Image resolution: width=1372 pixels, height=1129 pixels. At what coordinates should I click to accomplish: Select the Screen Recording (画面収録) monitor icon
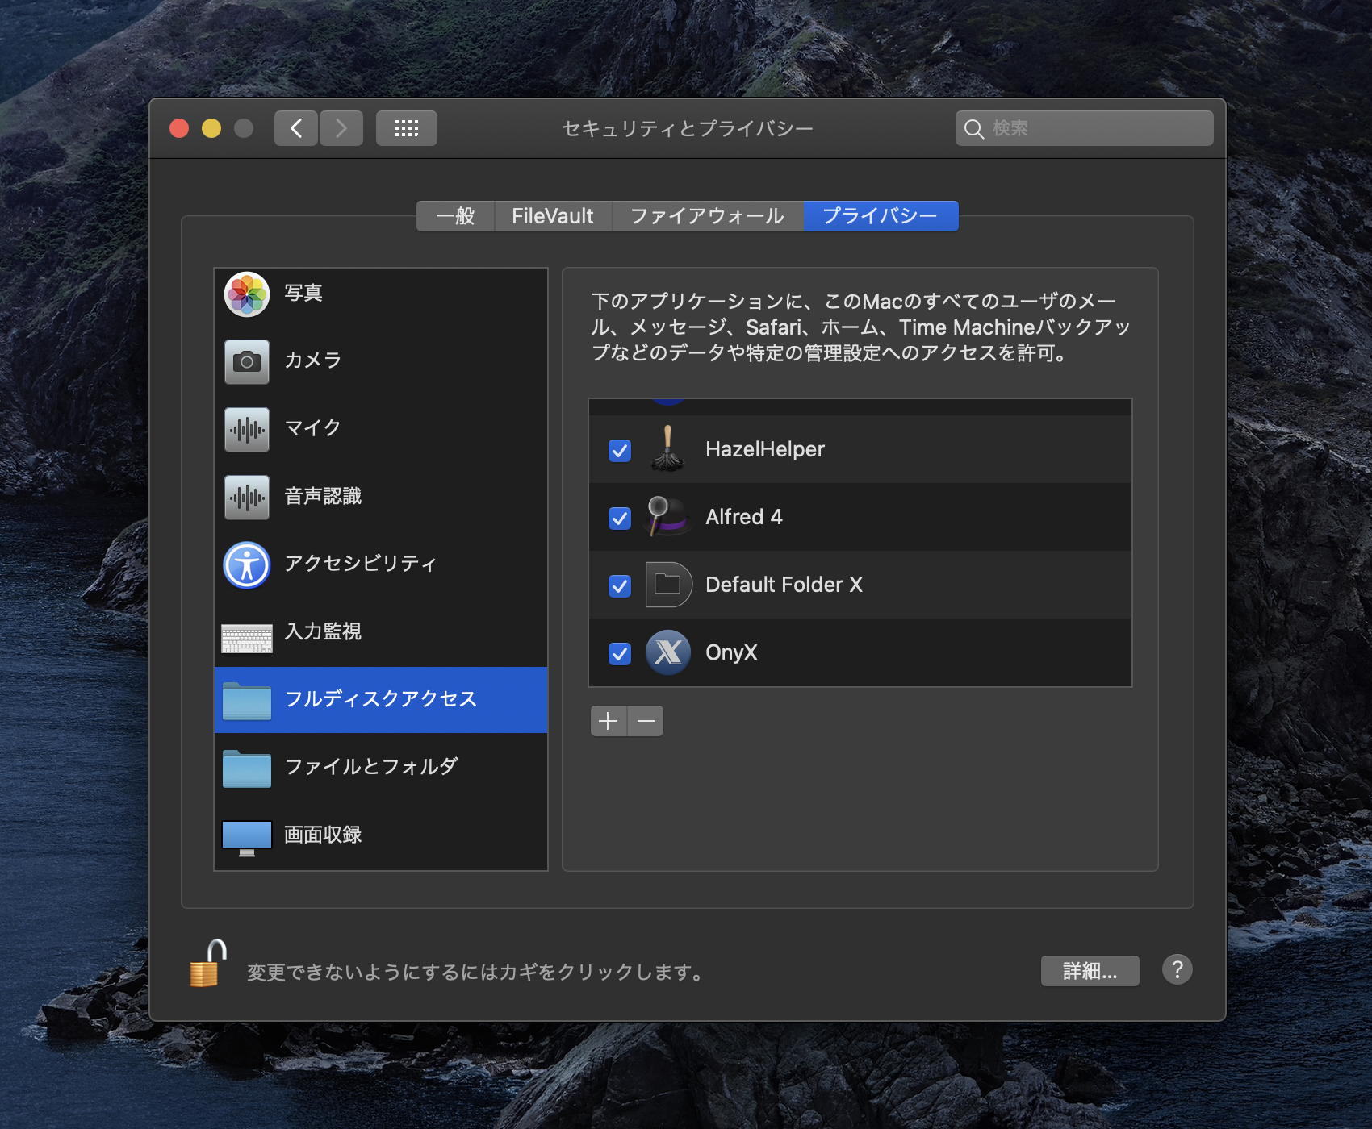coord(247,839)
